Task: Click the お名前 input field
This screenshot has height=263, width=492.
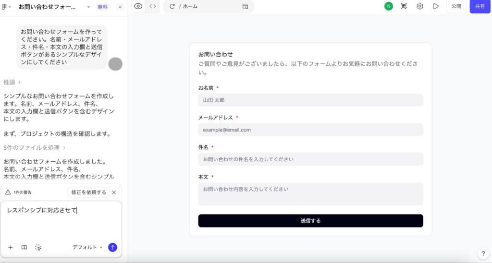Action: (x=311, y=100)
